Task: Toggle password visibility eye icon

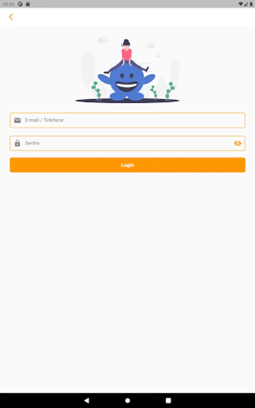Action: 238,143
